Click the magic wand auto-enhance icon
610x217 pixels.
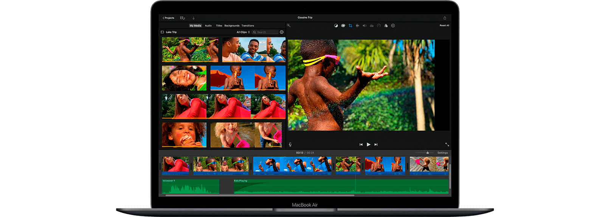click(289, 26)
